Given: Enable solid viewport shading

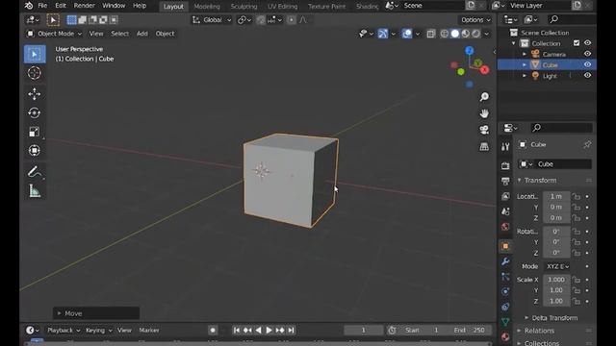Looking at the screenshot, I should (x=455, y=34).
